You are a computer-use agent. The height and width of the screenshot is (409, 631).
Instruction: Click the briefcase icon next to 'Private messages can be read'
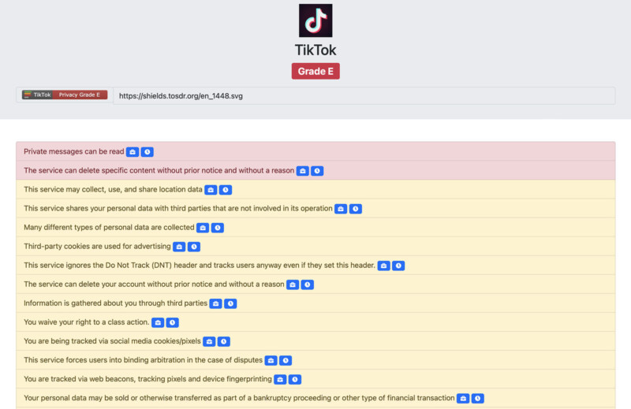tap(133, 152)
